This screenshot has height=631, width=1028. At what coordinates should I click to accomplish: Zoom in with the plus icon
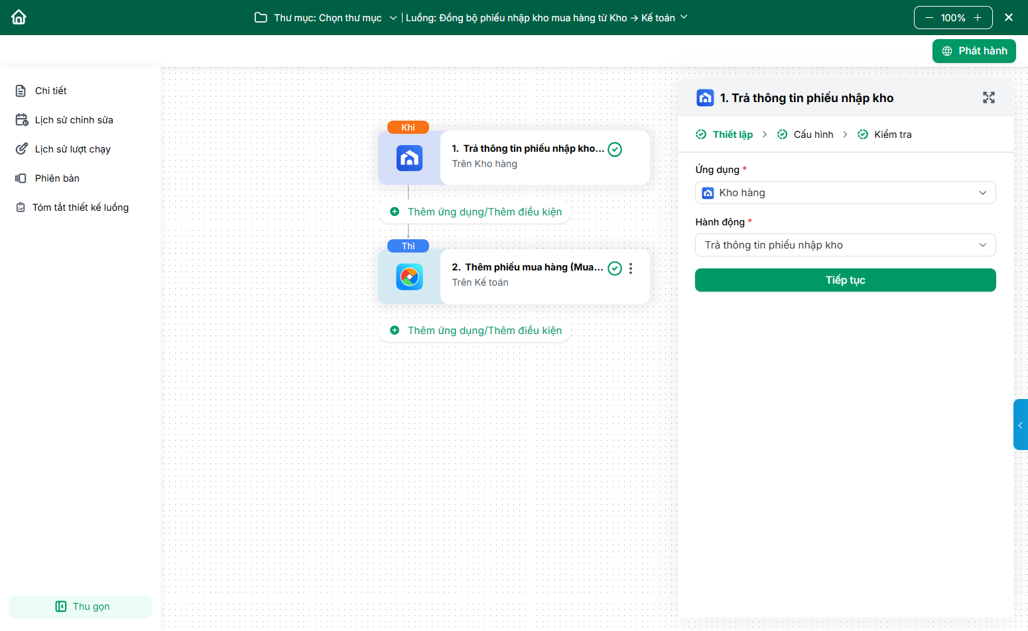pos(978,18)
